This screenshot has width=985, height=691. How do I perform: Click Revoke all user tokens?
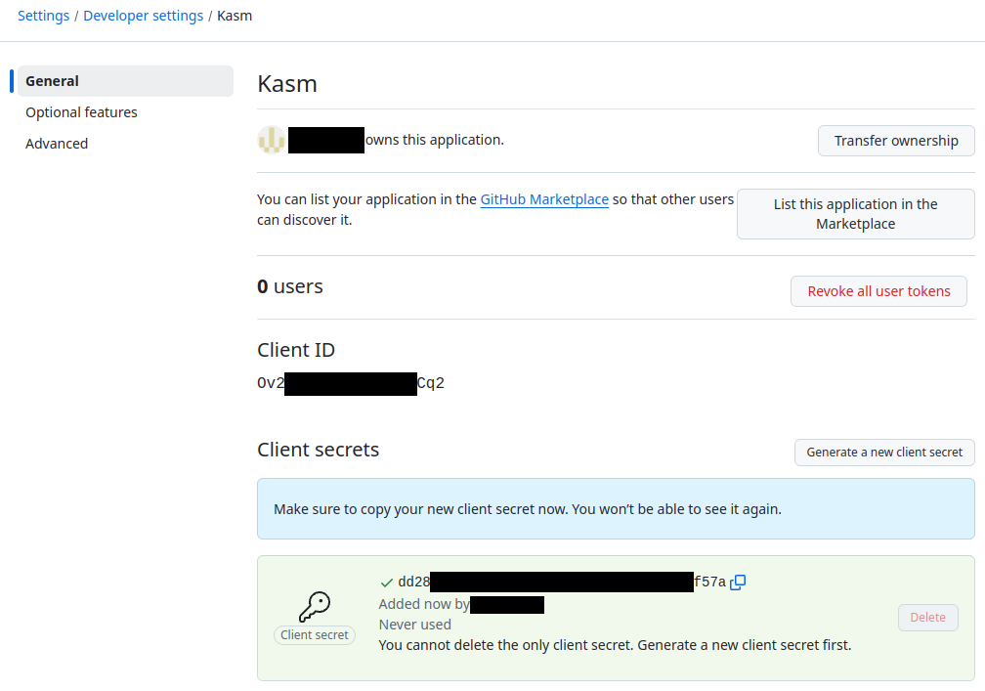[x=878, y=290]
